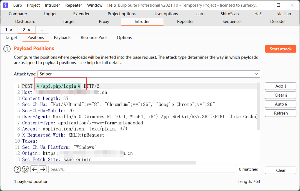Close Intruder attack tab 1
This screenshot has width=300, height=191.
pos(11,30)
